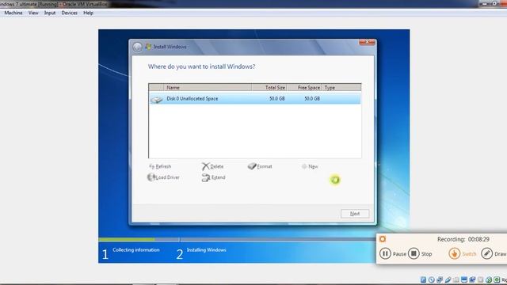Screen dimensions: 507x285
Task: Click the green host key arrow indicator
Action: tap(497, 279)
